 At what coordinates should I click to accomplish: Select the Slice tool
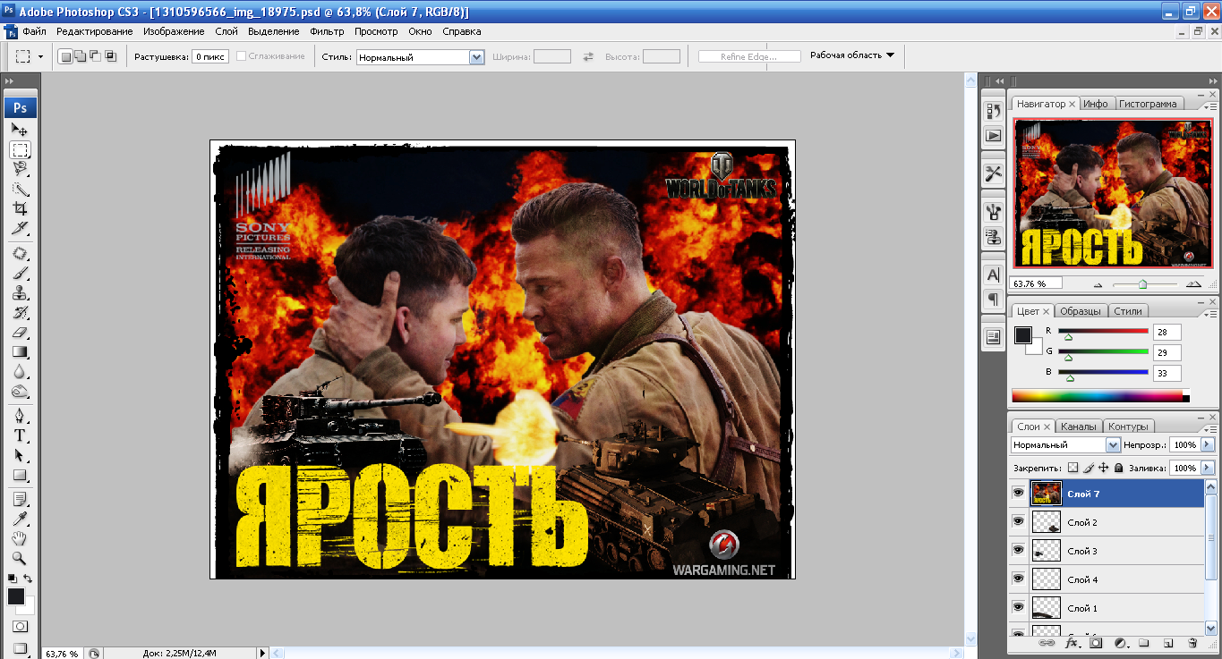click(20, 228)
